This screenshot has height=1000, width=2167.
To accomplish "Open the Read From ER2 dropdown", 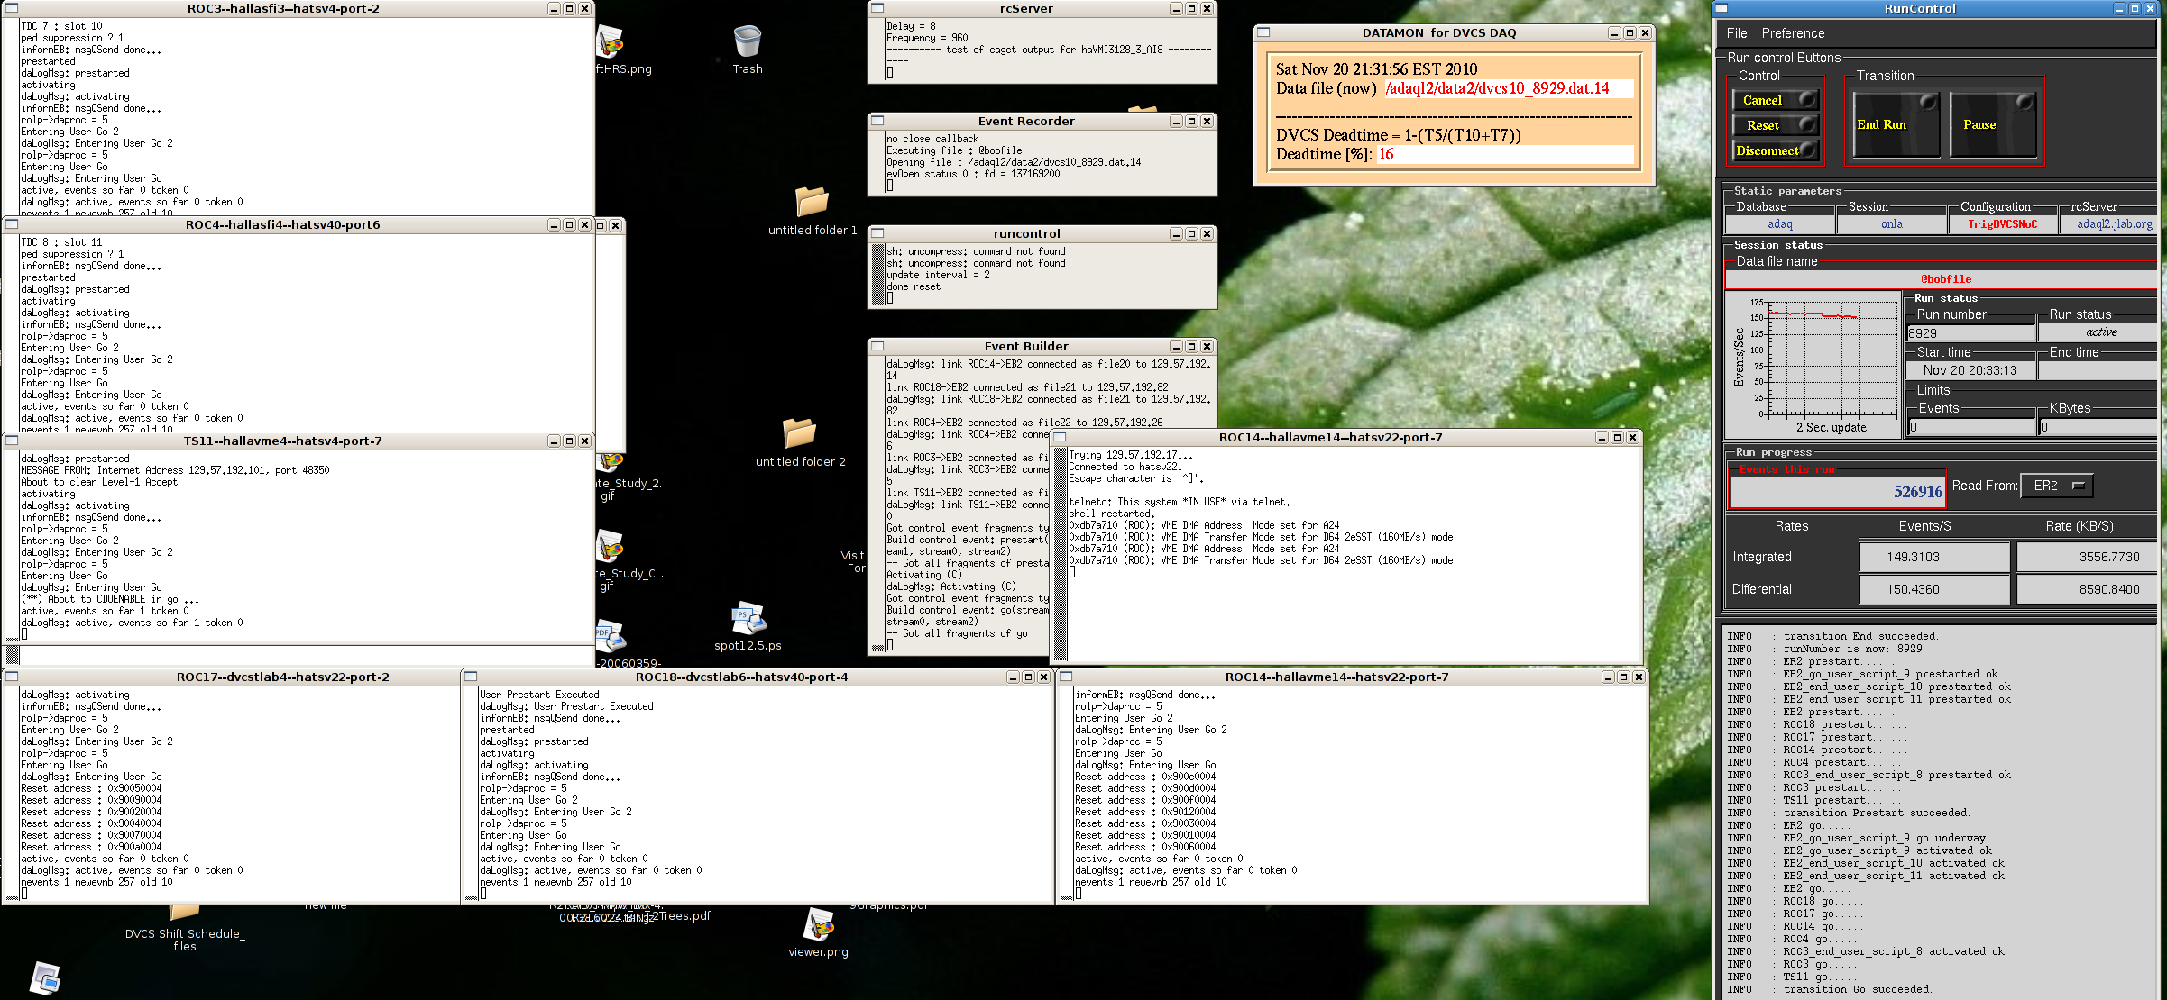I will tap(2056, 486).
